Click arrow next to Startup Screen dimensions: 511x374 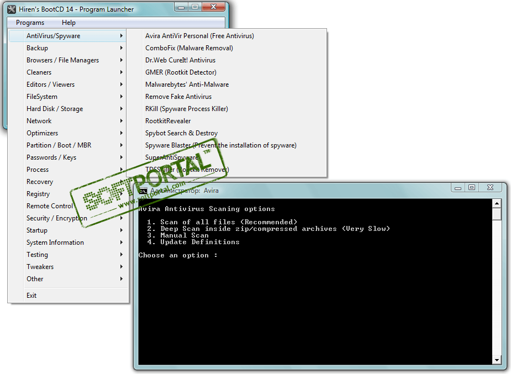click(121, 230)
